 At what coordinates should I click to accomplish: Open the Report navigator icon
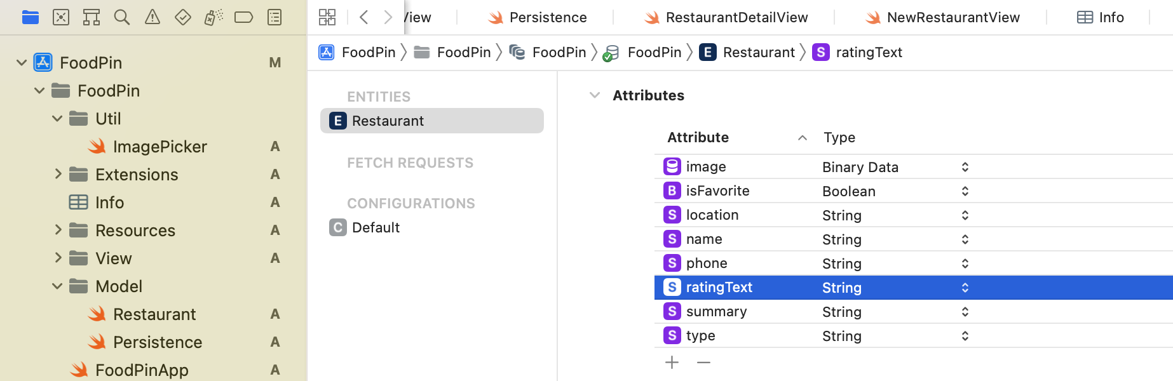[275, 17]
